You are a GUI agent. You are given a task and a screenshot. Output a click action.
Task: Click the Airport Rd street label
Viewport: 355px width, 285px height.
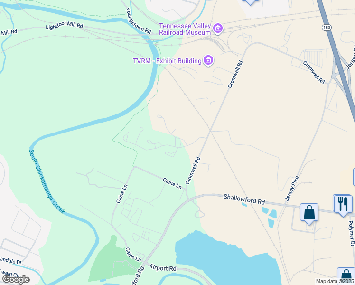click(162, 267)
